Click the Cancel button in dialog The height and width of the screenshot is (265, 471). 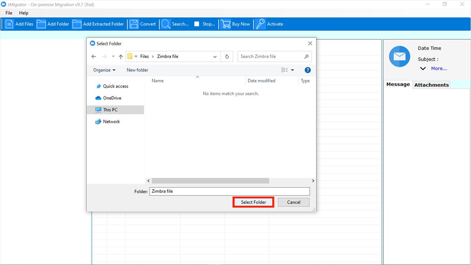294,202
